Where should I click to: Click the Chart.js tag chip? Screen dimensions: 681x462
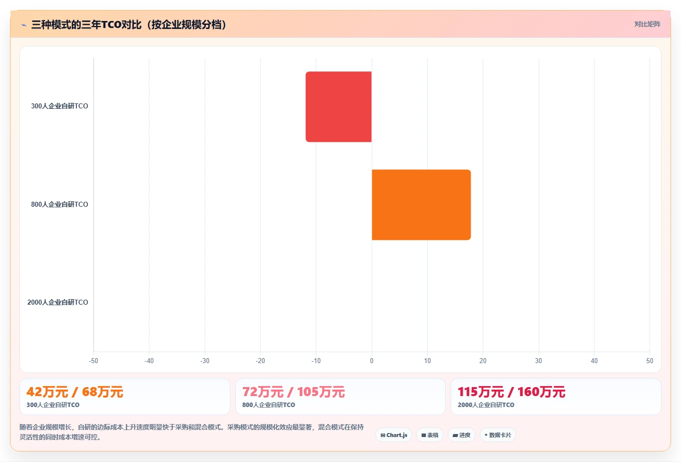click(x=394, y=435)
